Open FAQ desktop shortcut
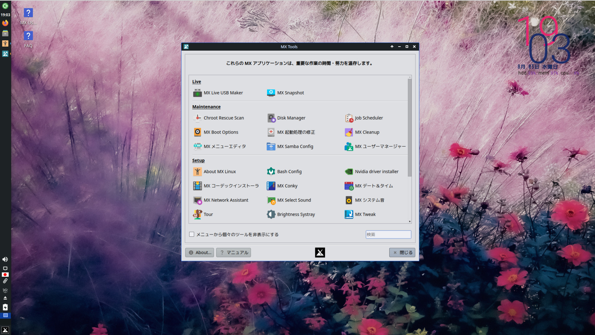Viewport: 595px width, 335px height. click(28, 40)
